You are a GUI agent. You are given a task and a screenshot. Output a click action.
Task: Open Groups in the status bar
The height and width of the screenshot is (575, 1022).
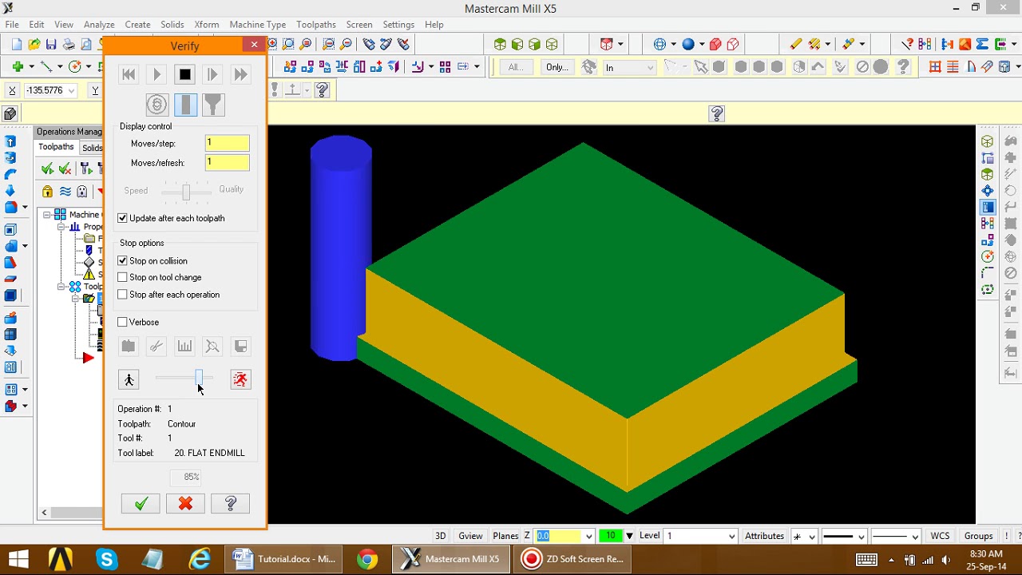coord(978,536)
